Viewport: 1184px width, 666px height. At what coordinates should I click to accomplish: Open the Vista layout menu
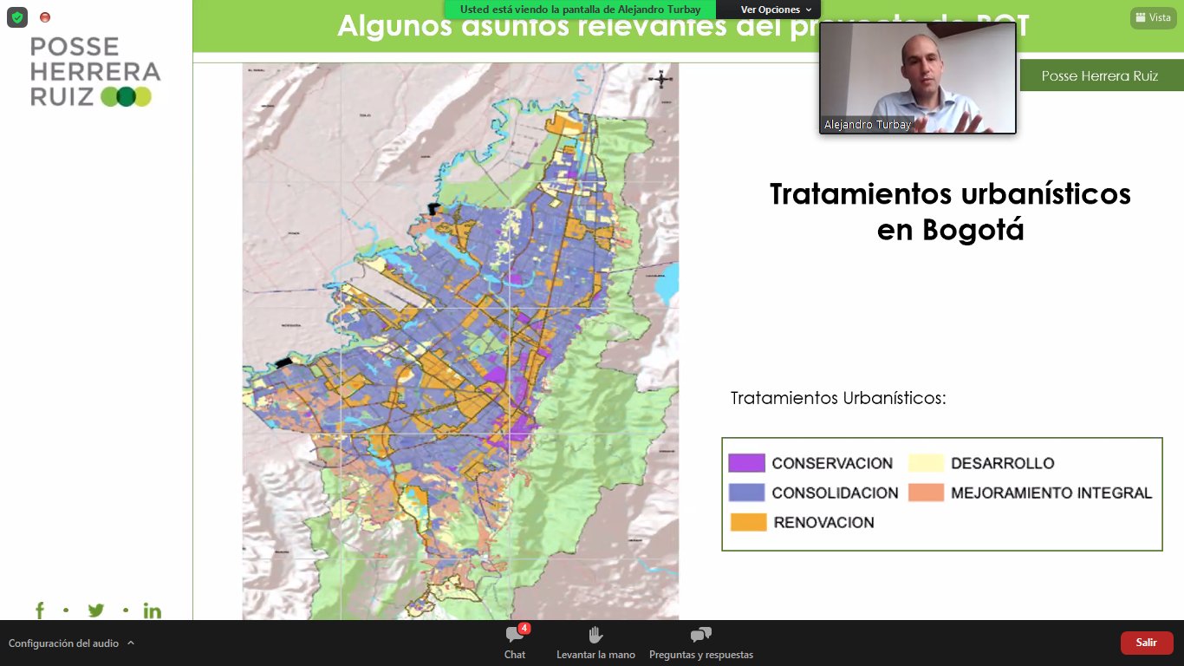[x=1153, y=17]
